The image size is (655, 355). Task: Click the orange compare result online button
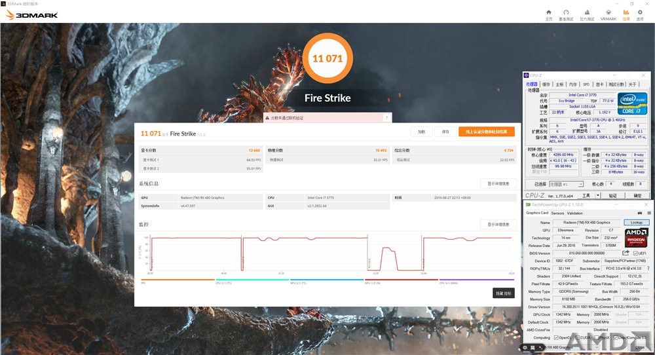pos(486,132)
